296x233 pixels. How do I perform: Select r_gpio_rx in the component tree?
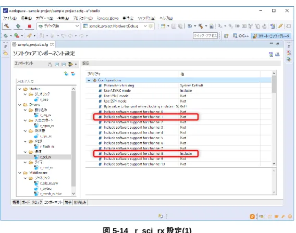[47, 126]
